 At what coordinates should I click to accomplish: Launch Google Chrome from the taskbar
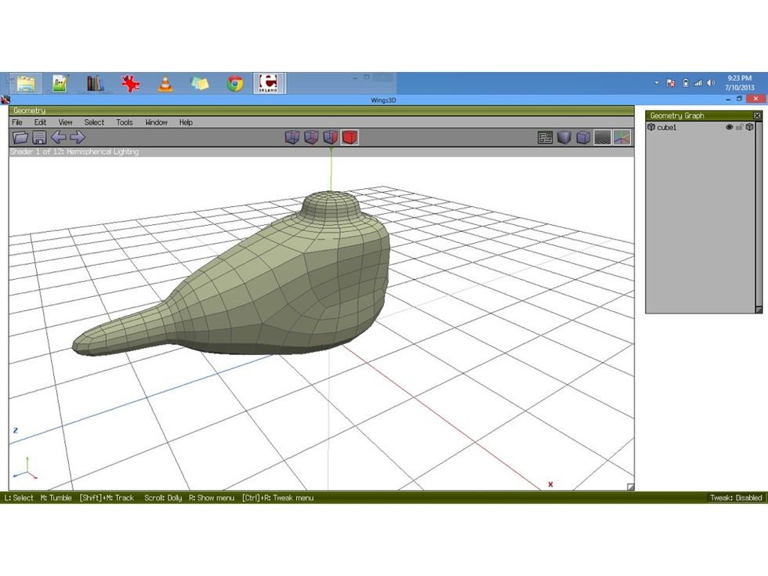coord(234,82)
